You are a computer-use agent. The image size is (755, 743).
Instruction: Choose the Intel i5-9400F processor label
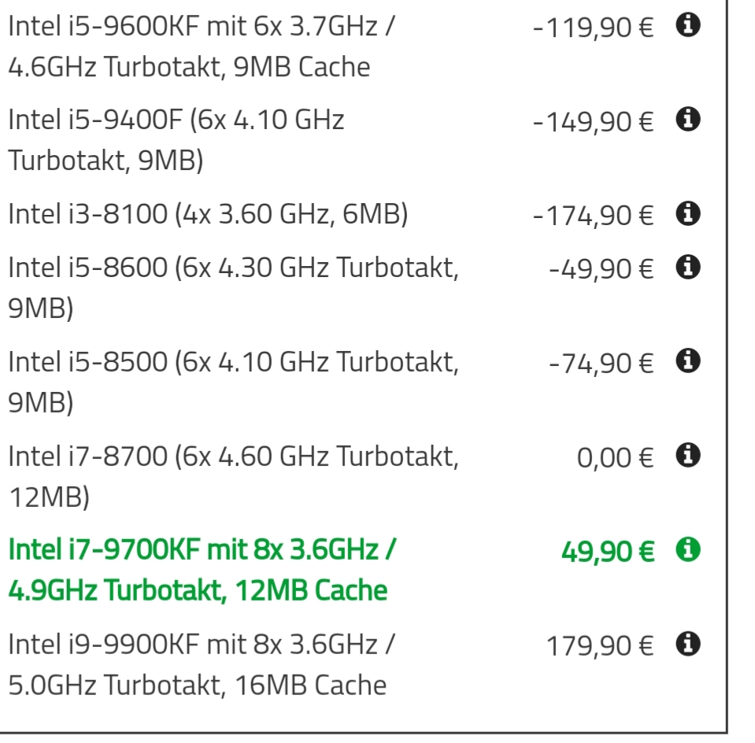click(x=176, y=139)
